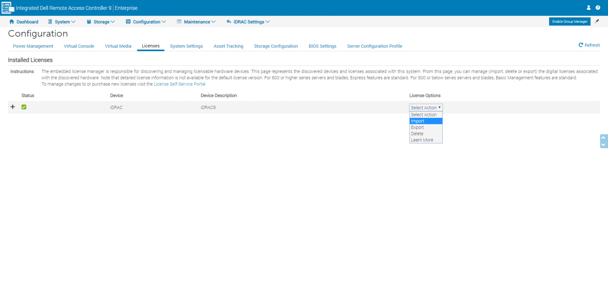
Task: Open the Storage menu dropdown chevron
Action: click(112, 22)
